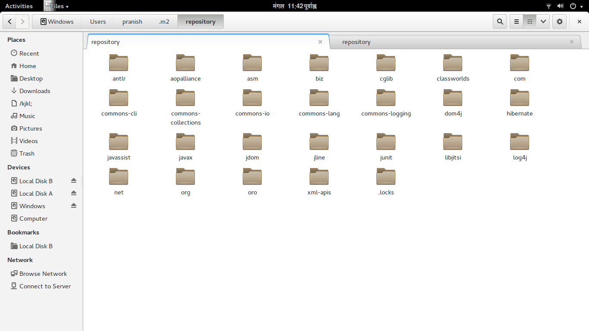Select the grid view icon

529,21
